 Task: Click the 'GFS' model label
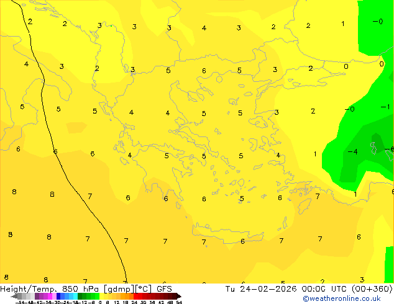click(x=164, y=289)
